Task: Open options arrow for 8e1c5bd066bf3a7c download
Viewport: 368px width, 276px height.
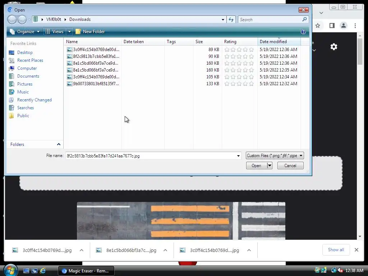Action: coord(165,250)
